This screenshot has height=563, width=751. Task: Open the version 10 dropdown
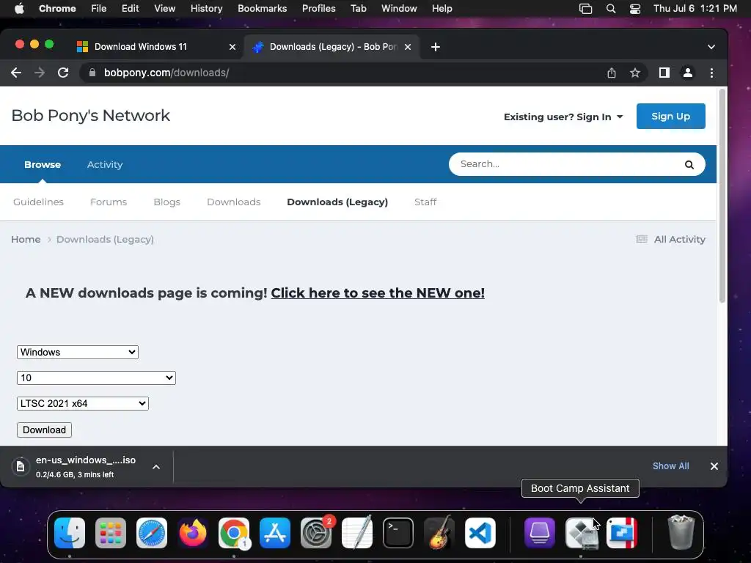click(96, 378)
